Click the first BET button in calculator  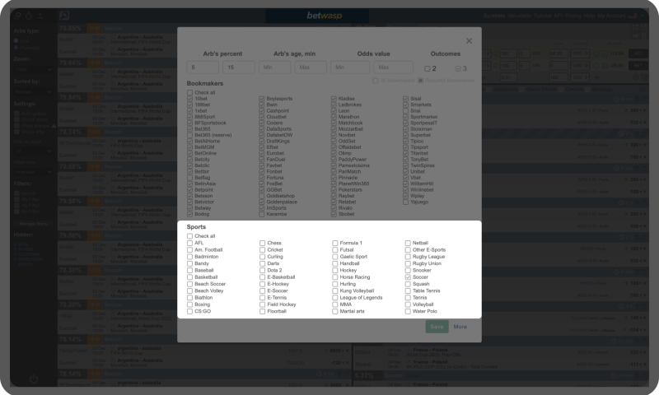(638, 53)
